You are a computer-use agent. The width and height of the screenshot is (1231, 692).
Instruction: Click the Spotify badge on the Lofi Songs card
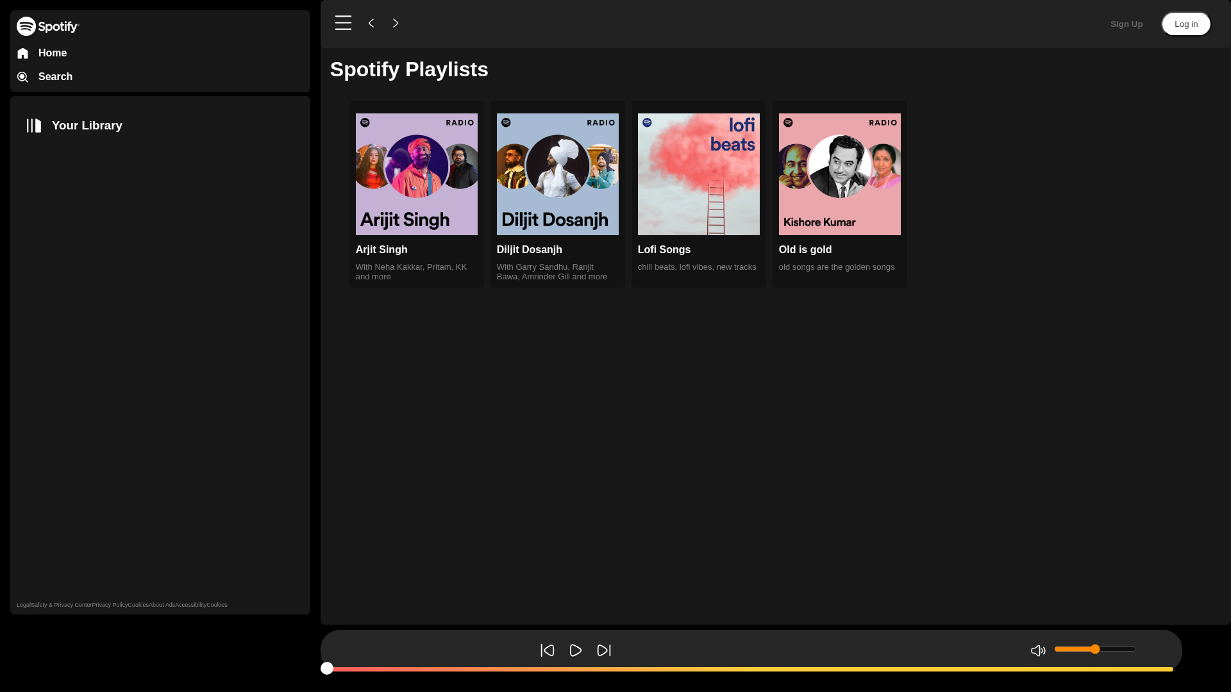pyautogui.click(x=648, y=122)
